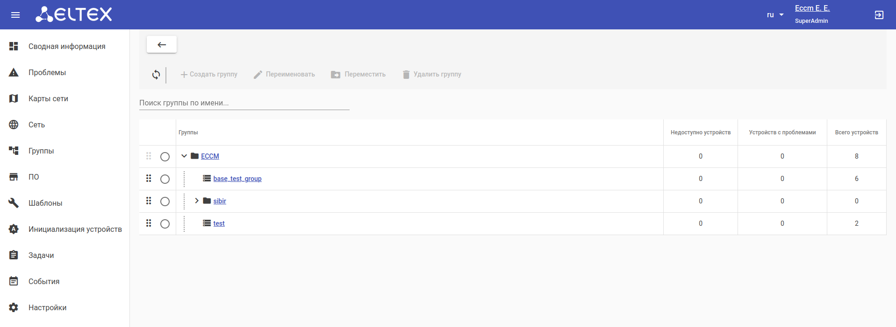Select the ECCM group radio button
This screenshot has width=896, height=327.
coord(165,157)
